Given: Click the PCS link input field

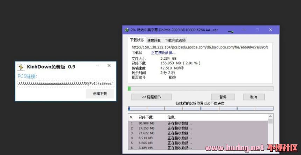Looking at the screenshot, I should click(66, 84).
